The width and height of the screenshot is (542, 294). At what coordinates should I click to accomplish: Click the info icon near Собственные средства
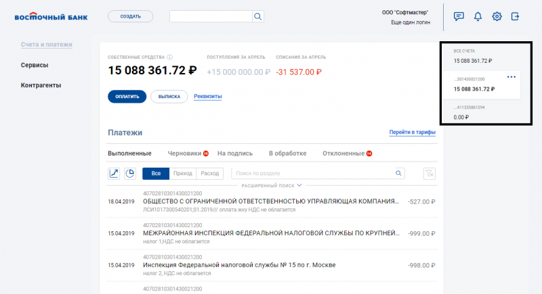pyautogui.click(x=169, y=57)
